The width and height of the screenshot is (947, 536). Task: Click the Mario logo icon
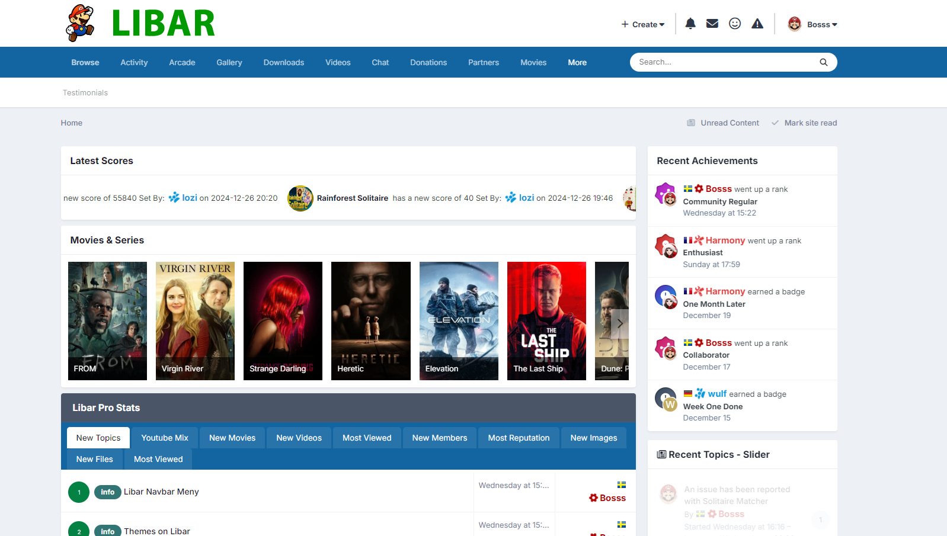click(80, 24)
